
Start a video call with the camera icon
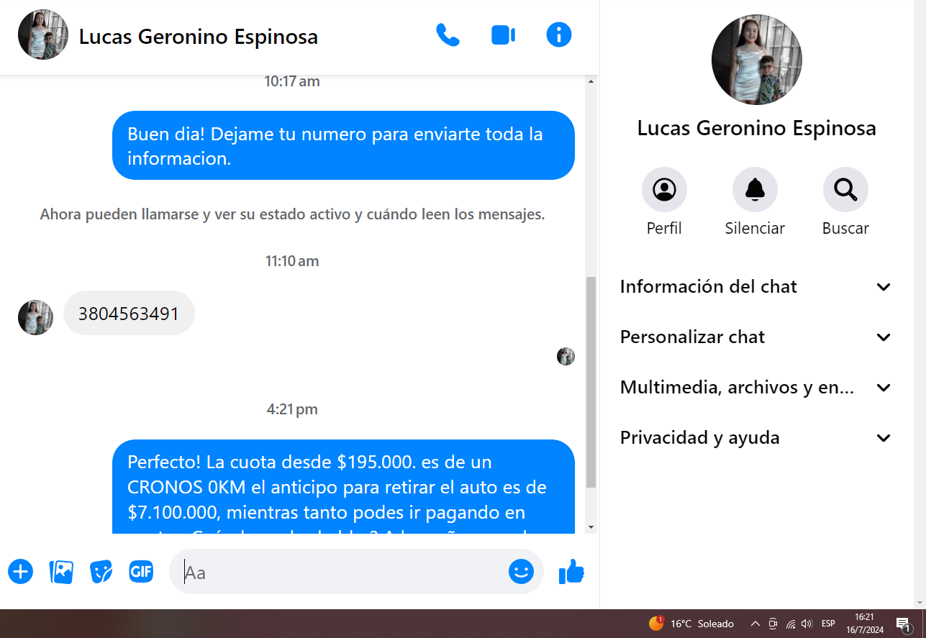click(x=503, y=35)
